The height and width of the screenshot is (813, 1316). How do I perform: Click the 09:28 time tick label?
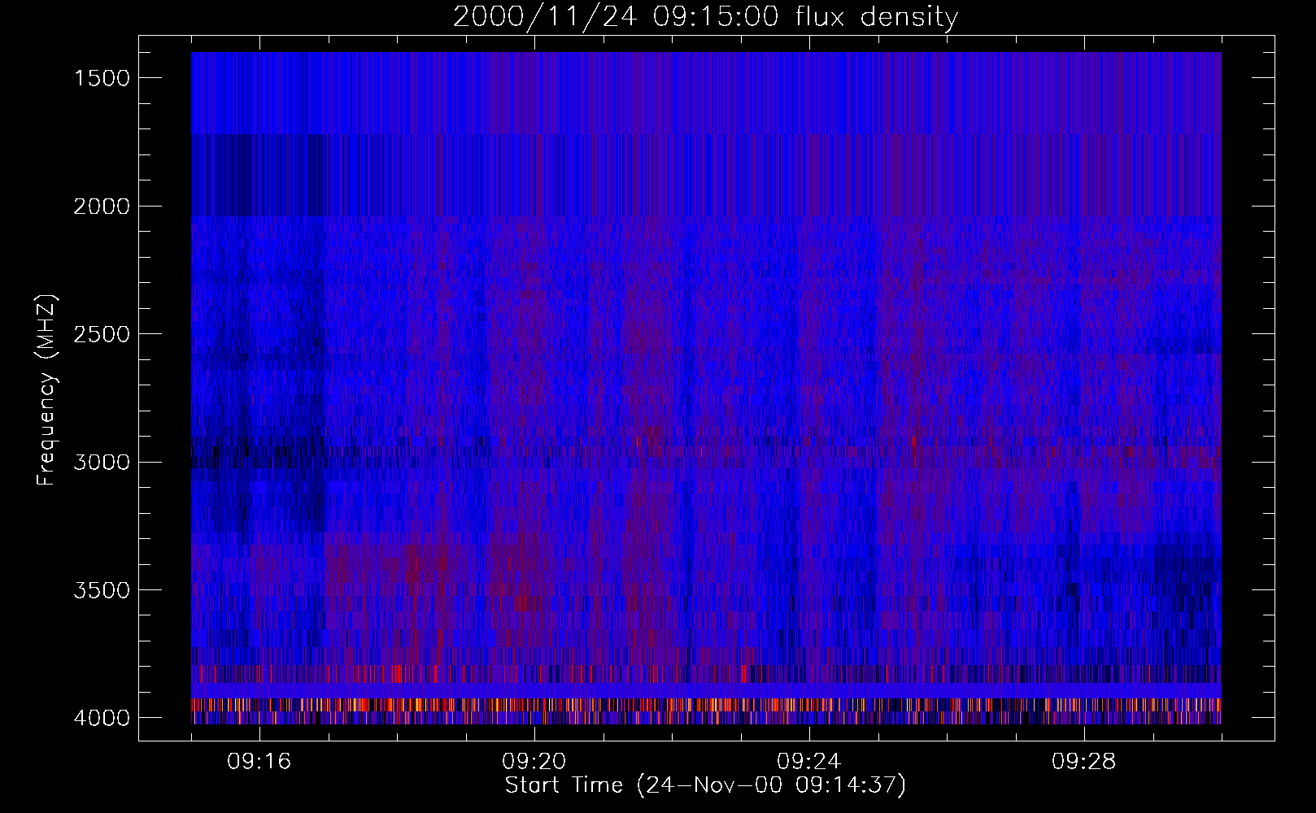1084,762
